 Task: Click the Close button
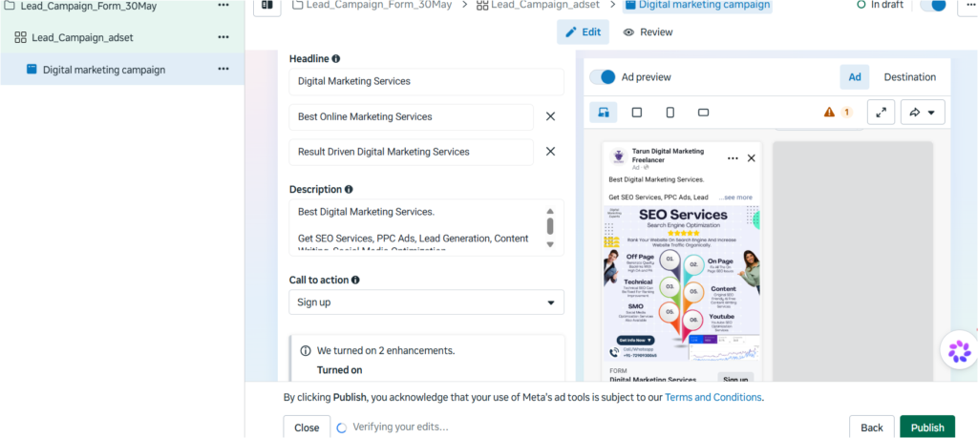[307, 428]
